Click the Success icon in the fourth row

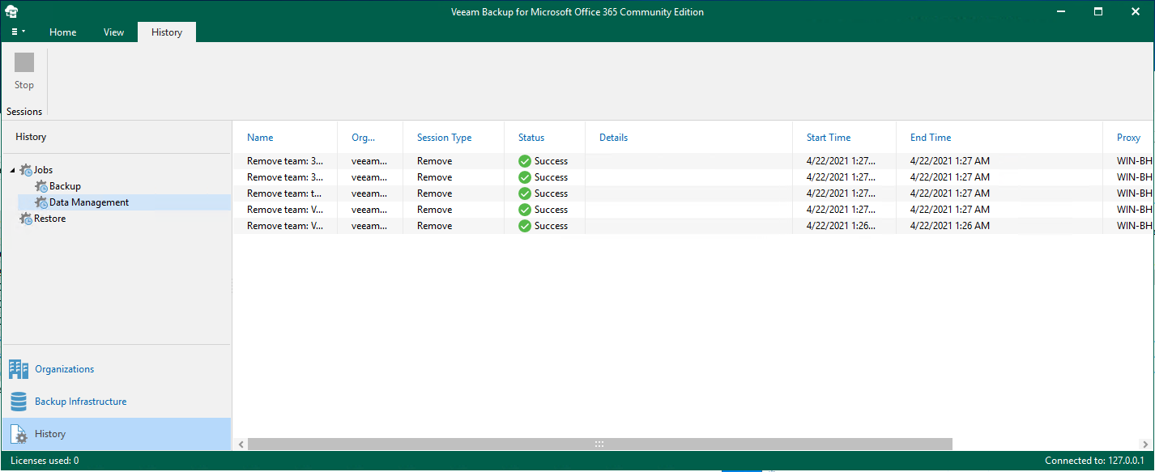[525, 210]
